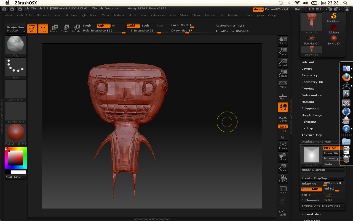
Task: Expand the Masking section
Action: pyautogui.click(x=308, y=102)
